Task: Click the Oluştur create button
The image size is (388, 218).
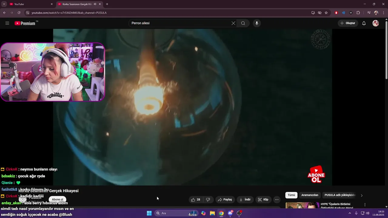Action: (x=348, y=23)
